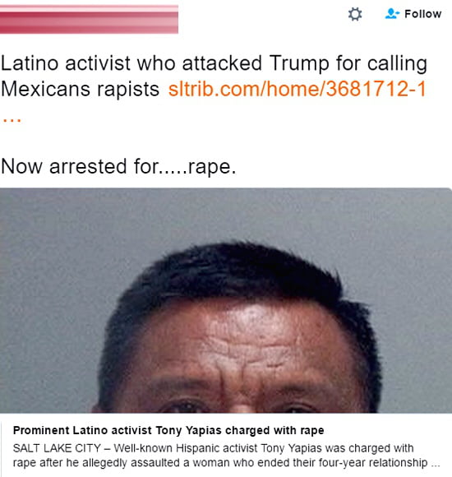The image size is (452, 477).
Task: Click the blue add-person follow icon
Action: point(392,13)
